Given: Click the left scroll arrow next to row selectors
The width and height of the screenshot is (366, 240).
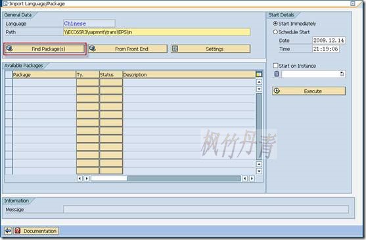Looking at the screenshot, I should coord(80,179).
